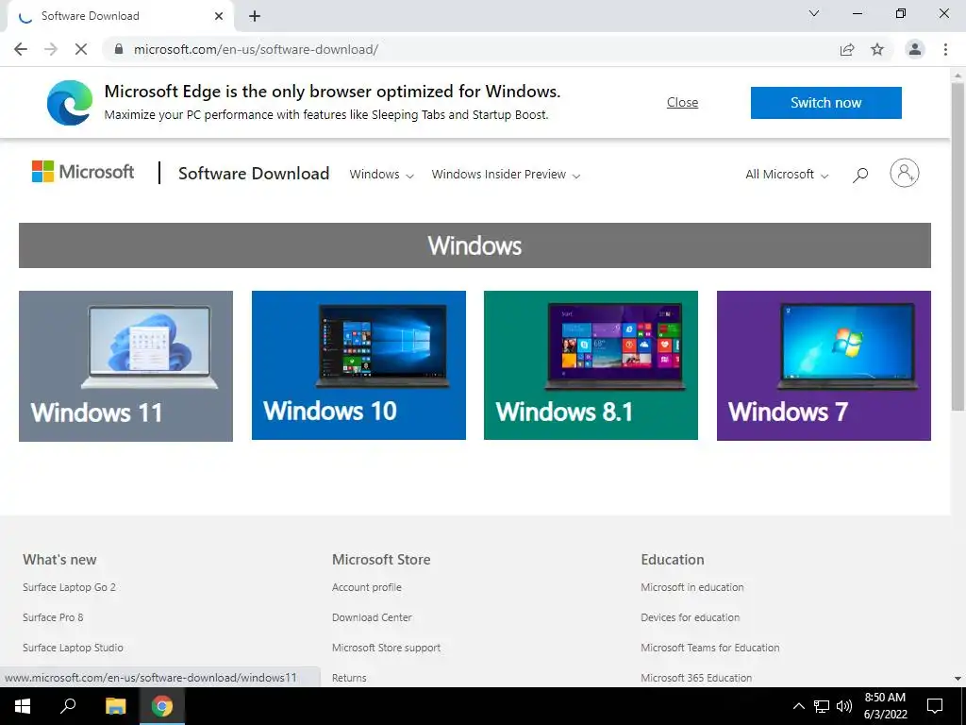Image resolution: width=966 pixels, height=725 pixels.
Task: Select the Windows 8.1 tile
Action: pyautogui.click(x=591, y=365)
